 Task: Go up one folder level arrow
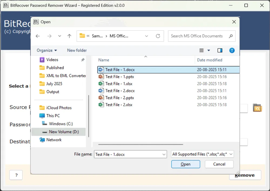click(69, 36)
